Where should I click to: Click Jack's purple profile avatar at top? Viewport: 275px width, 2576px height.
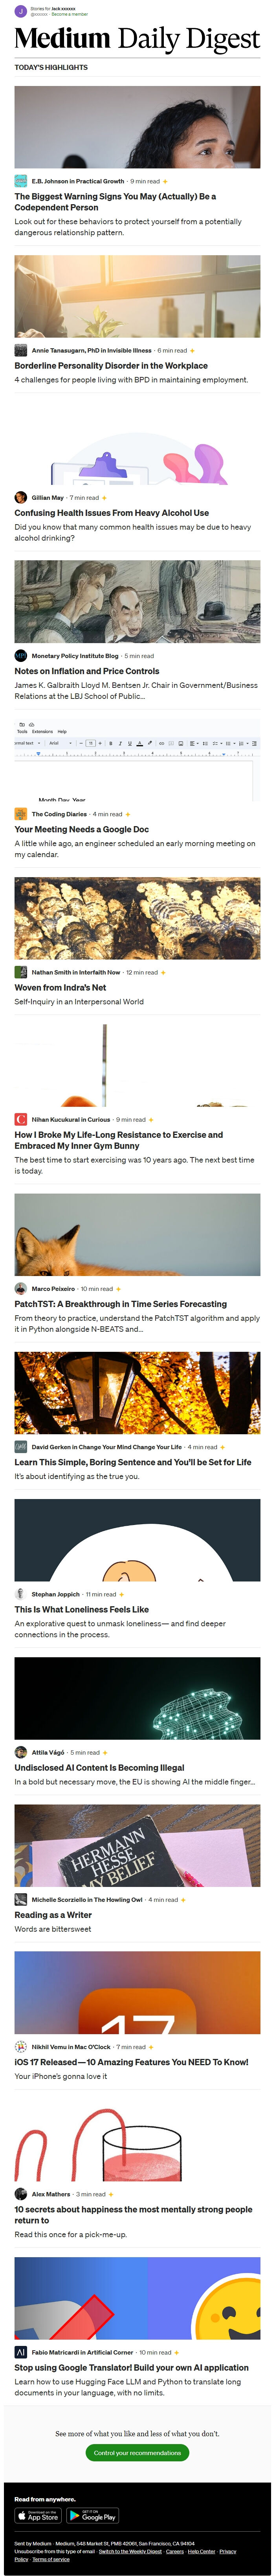tap(20, 11)
